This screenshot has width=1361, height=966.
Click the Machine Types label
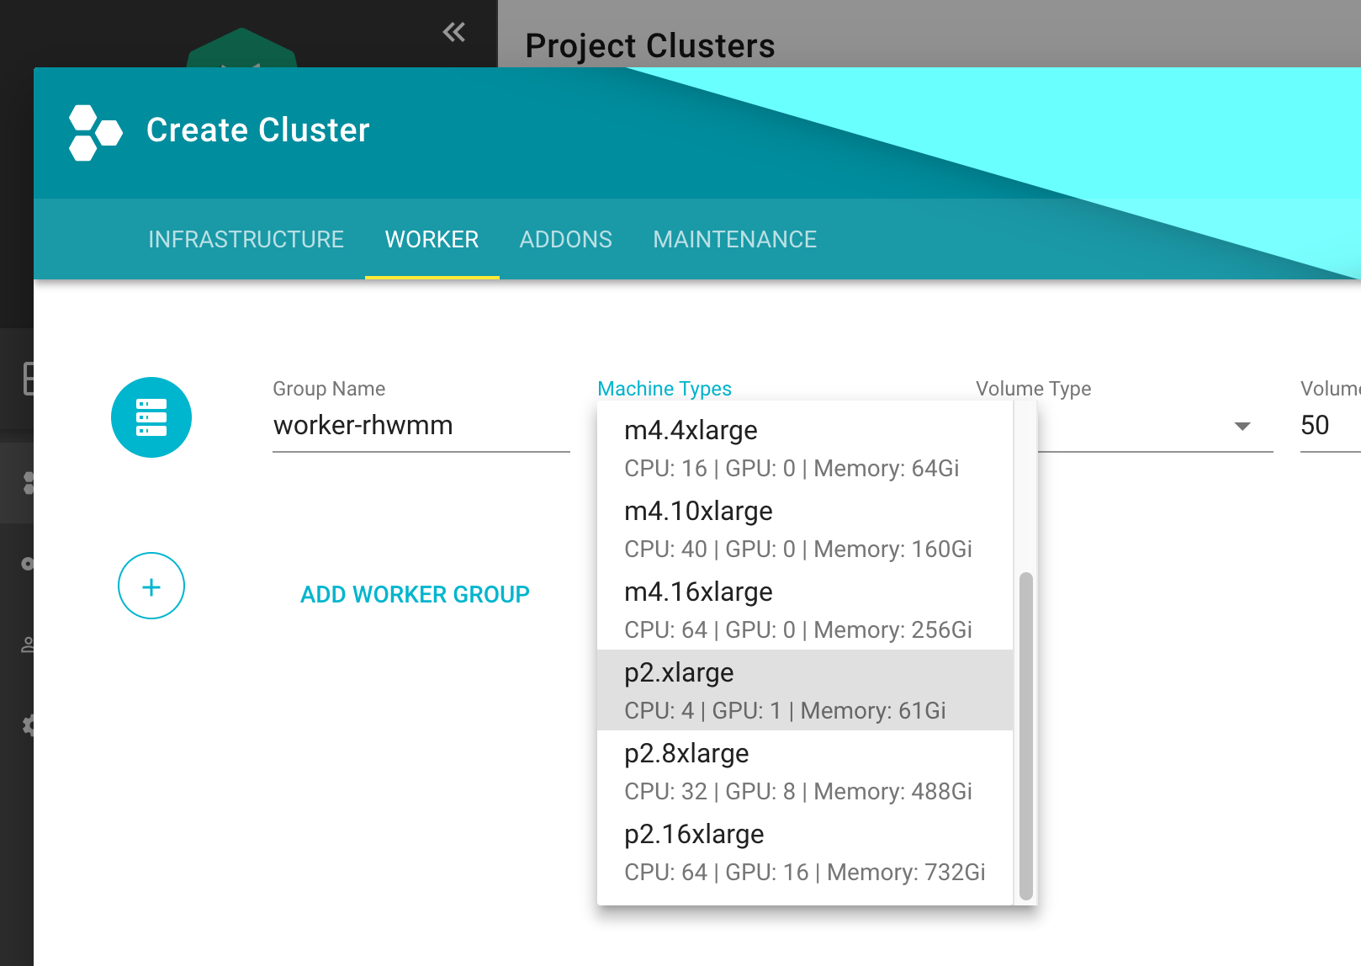pyautogui.click(x=665, y=389)
